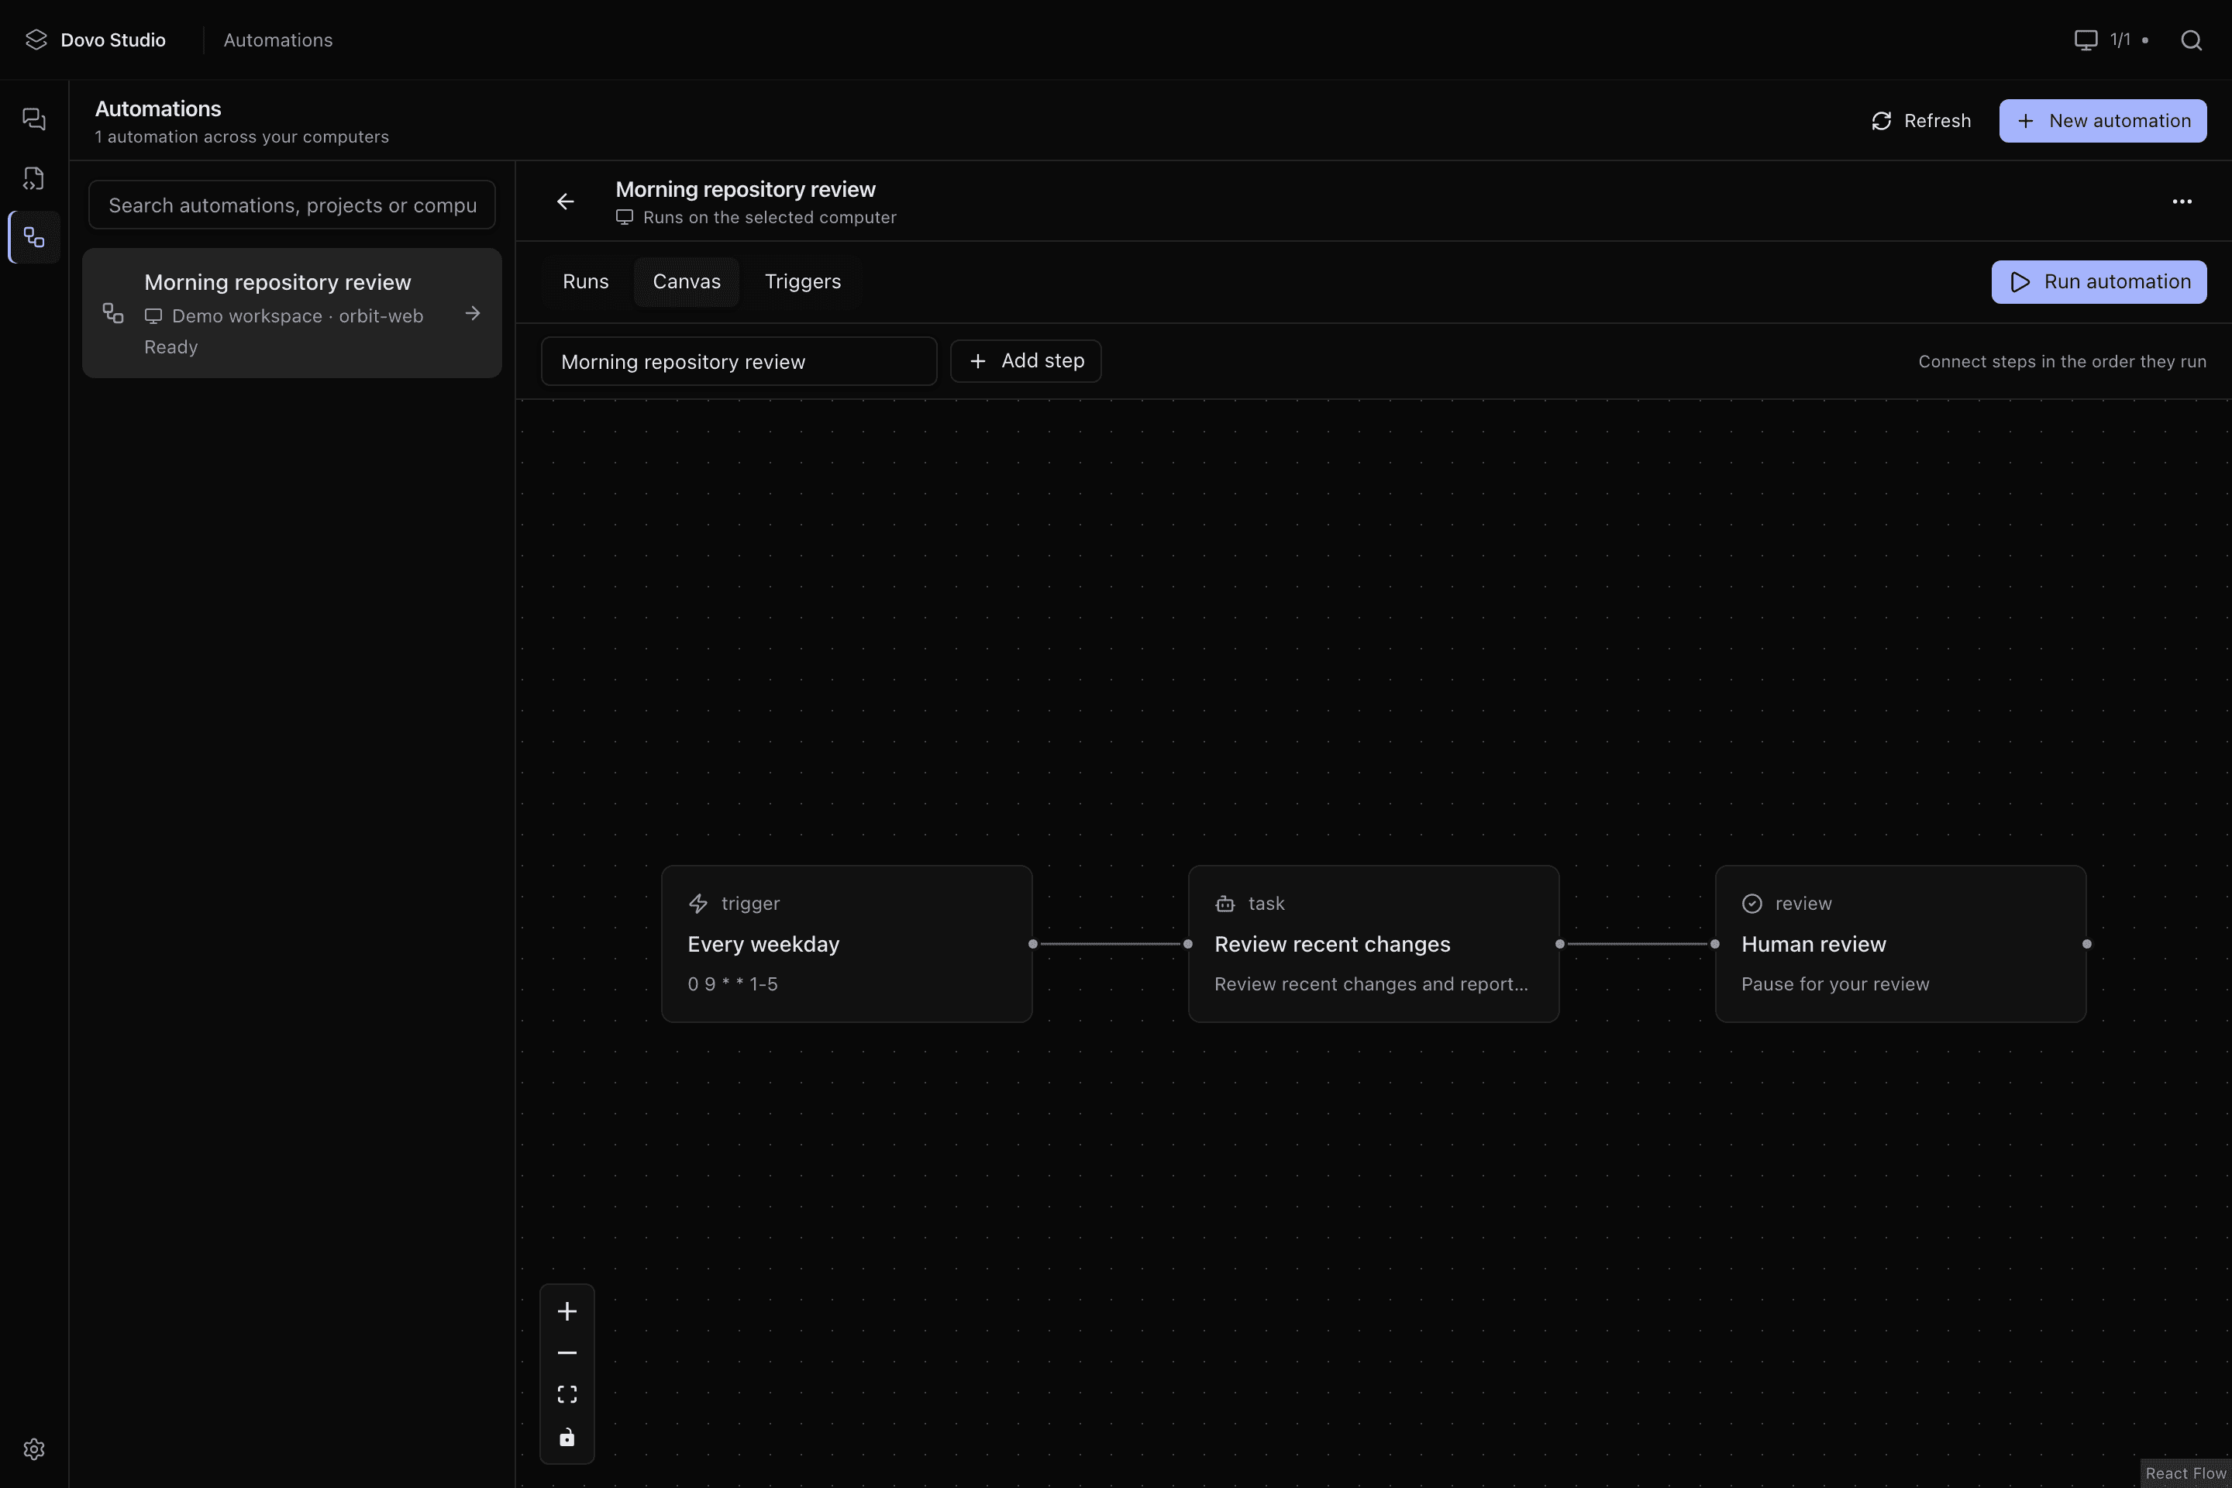Click the edge between task and review
This screenshot has height=1488, width=2232.
tap(1637, 943)
